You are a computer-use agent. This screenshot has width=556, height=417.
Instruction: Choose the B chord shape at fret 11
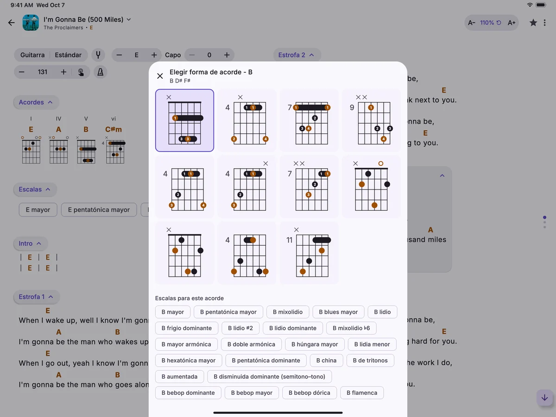[309, 253]
